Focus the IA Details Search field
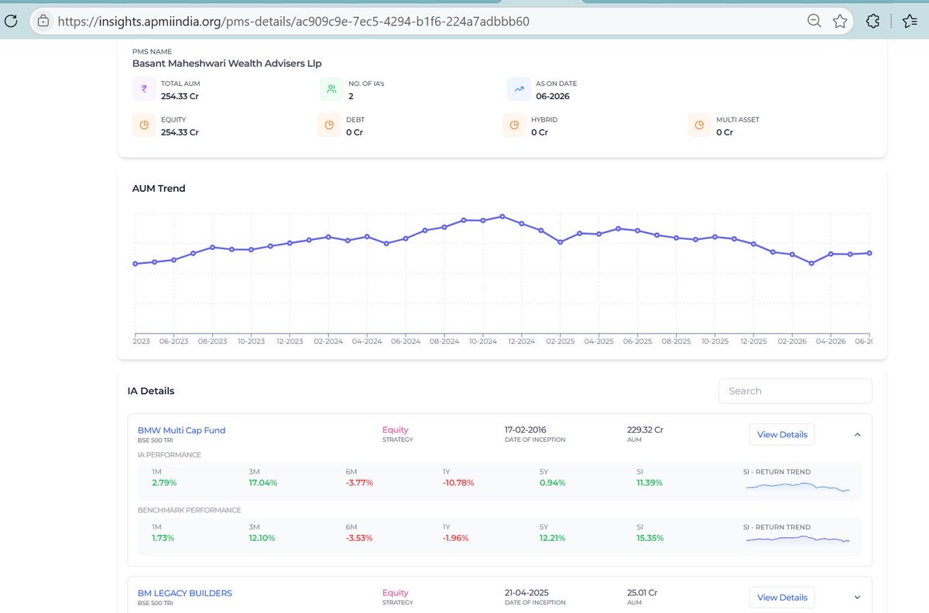The width and height of the screenshot is (929, 613). tap(795, 391)
